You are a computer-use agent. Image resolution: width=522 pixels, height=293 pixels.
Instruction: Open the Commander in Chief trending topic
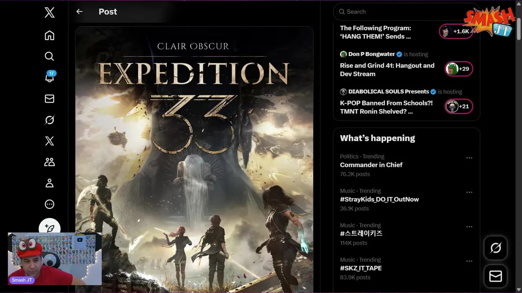tap(371, 165)
